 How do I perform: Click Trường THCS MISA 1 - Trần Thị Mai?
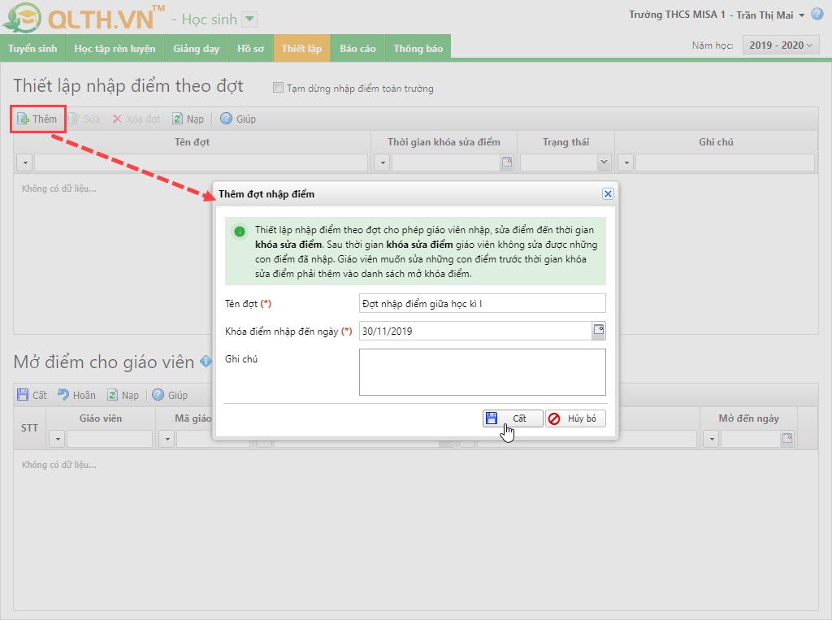click(x=711, y=15)
